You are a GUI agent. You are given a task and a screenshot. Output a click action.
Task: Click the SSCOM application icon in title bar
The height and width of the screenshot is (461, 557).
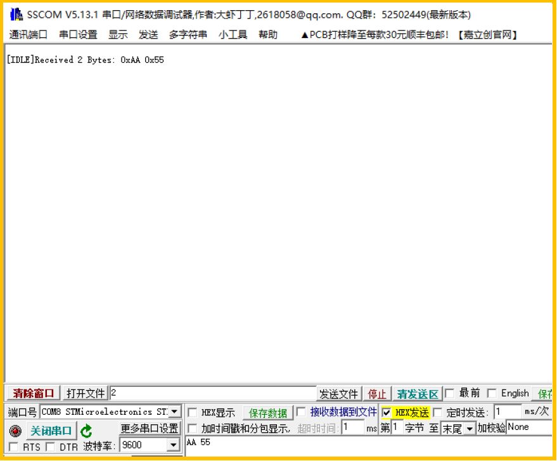(x=16, y=15)
